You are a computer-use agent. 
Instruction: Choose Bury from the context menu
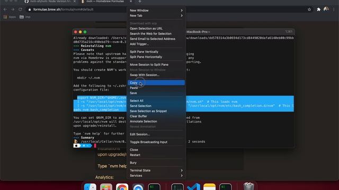pyautogui.click(x=156, y=163)
